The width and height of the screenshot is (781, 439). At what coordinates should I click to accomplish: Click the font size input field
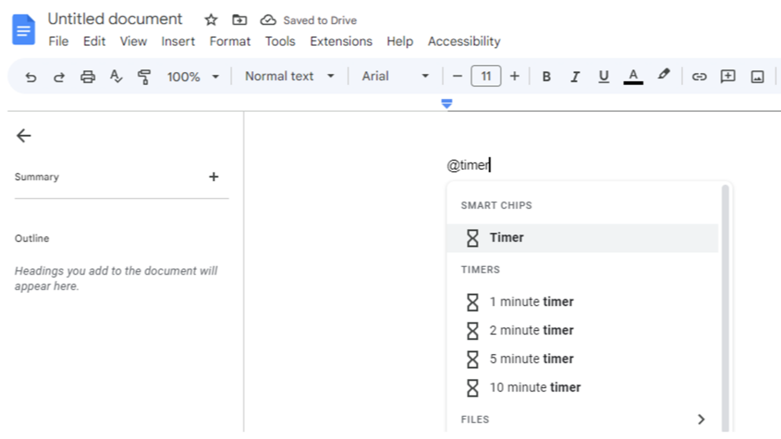click(x=486, y=76)
